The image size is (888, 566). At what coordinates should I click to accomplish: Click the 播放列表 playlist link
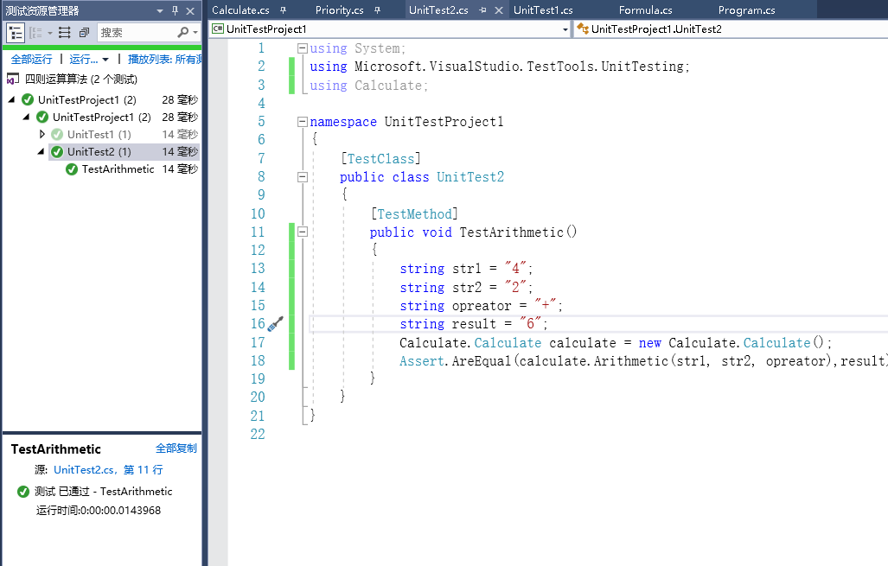(x=164, y=59)
